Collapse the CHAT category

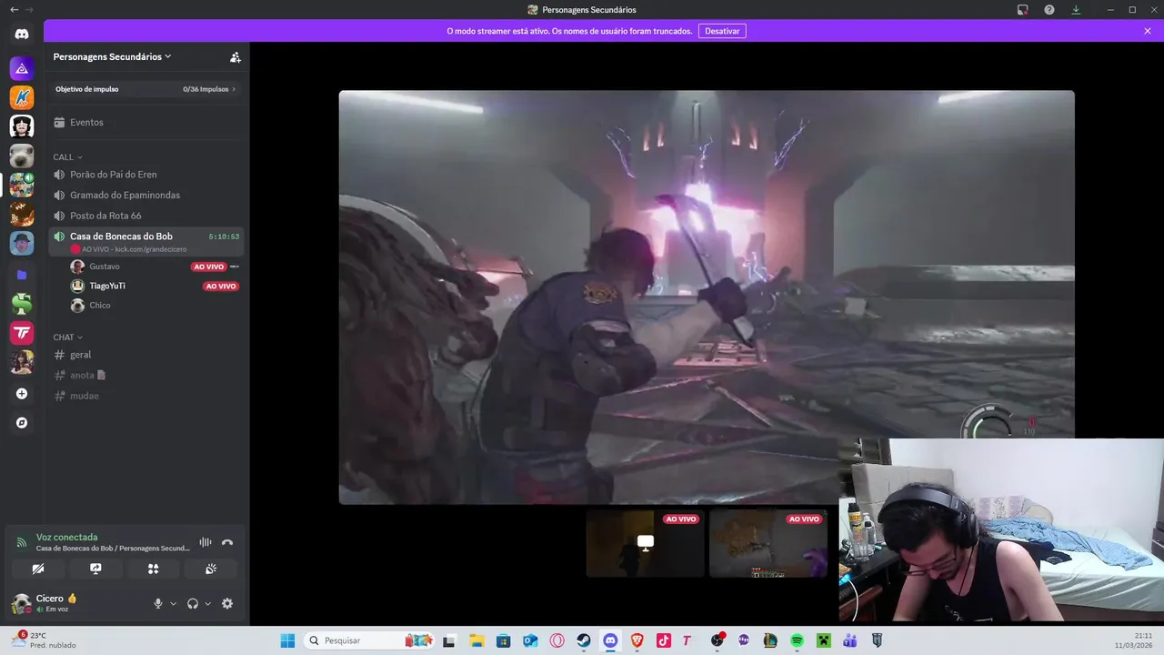point(67,338)
